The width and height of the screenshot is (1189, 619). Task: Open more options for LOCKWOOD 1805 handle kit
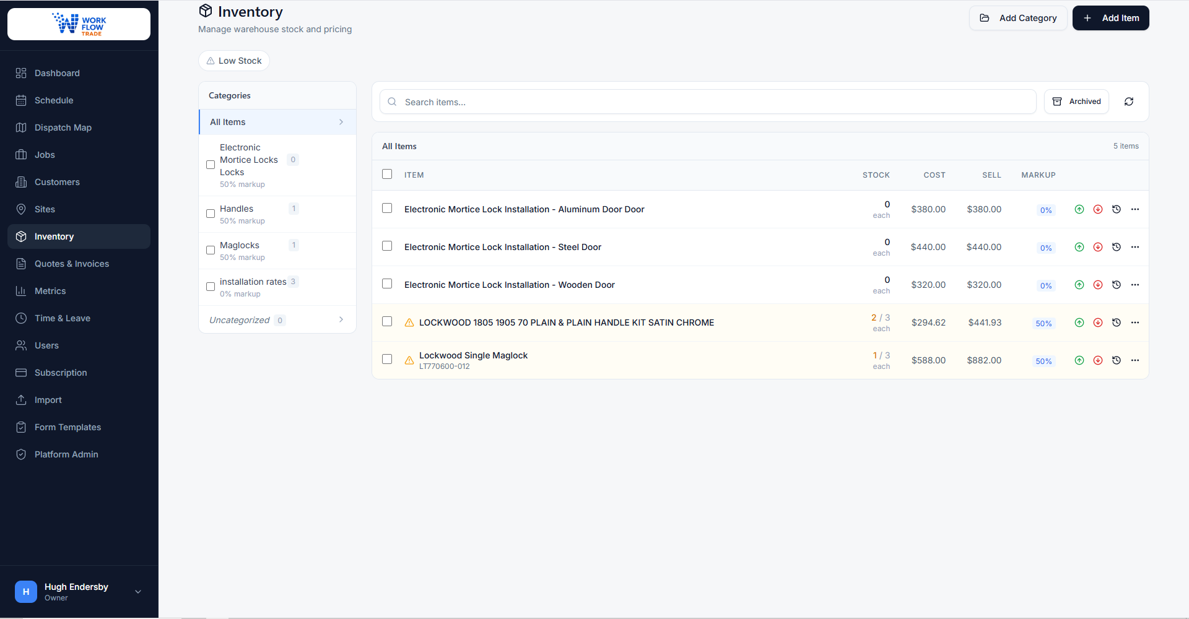pos(1135,322)
